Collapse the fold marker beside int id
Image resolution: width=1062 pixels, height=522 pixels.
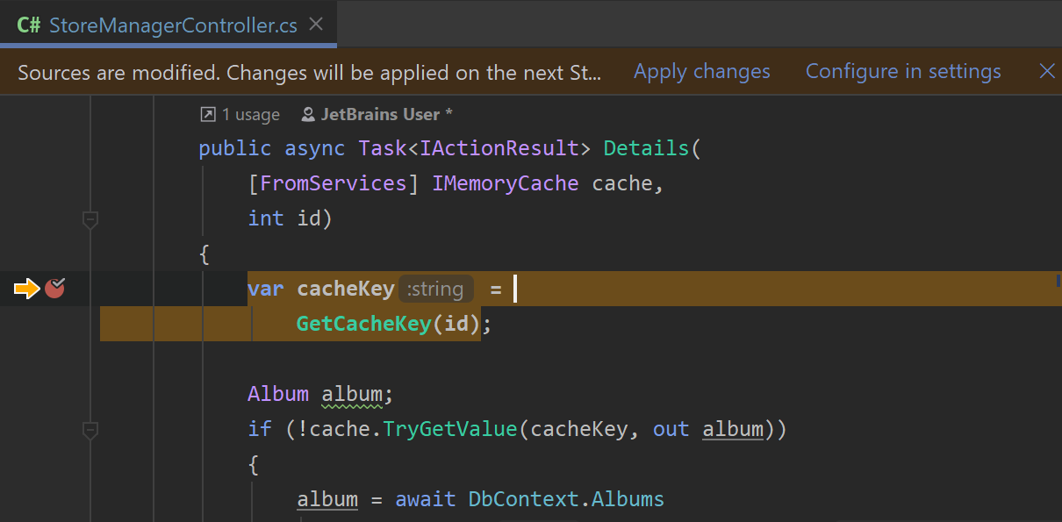tap(90, 219)
